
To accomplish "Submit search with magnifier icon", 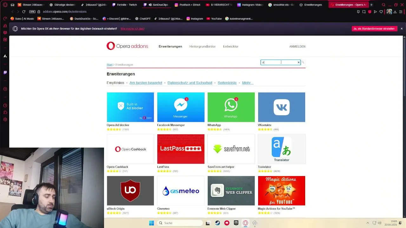I will 303,62.
